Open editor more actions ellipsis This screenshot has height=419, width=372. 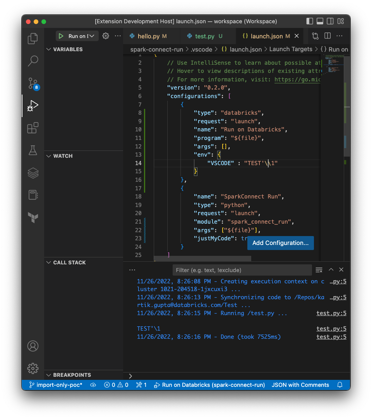(339, 36)
